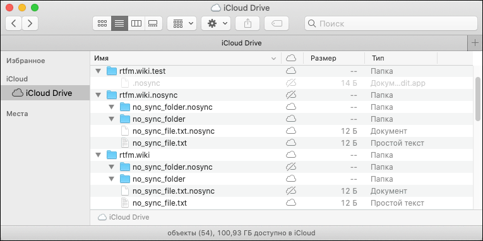
Task: Switch to icon view mode
Action: tap(102, 23)
